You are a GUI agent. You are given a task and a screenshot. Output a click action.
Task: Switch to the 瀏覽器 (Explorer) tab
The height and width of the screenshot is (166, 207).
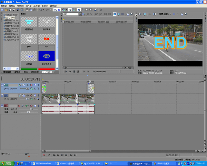tap(17, 72)
